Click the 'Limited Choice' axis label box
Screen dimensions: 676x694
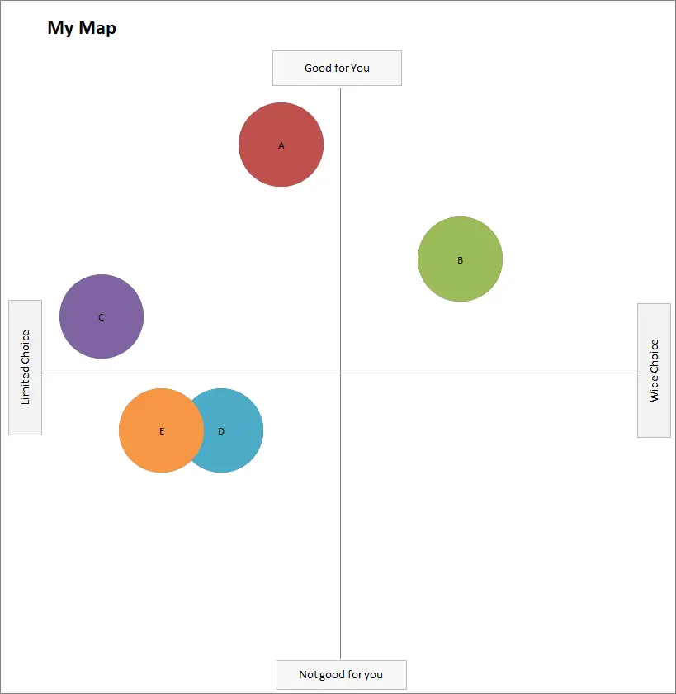tap(26, 368)
